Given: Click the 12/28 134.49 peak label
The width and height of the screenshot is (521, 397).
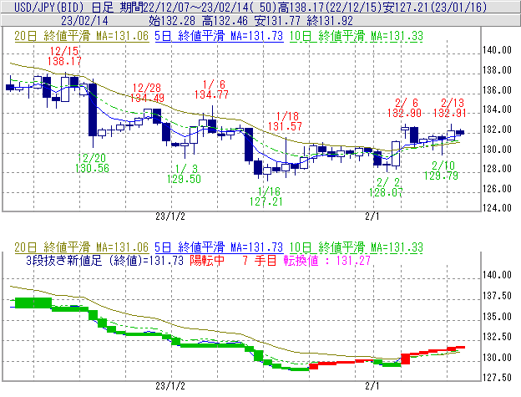Looking at the screenshot, I should [147, 93].
